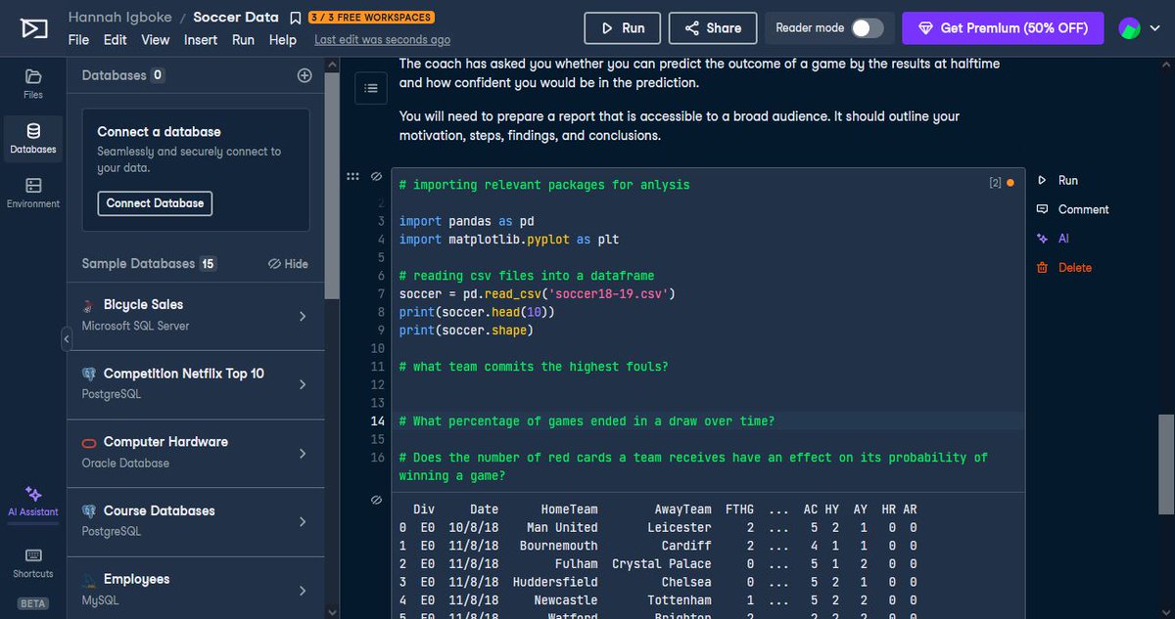The height and width of the screenshot is (619, 1175).
Task: Run this code cell from side menu
Action: (x=1057, y=180)
